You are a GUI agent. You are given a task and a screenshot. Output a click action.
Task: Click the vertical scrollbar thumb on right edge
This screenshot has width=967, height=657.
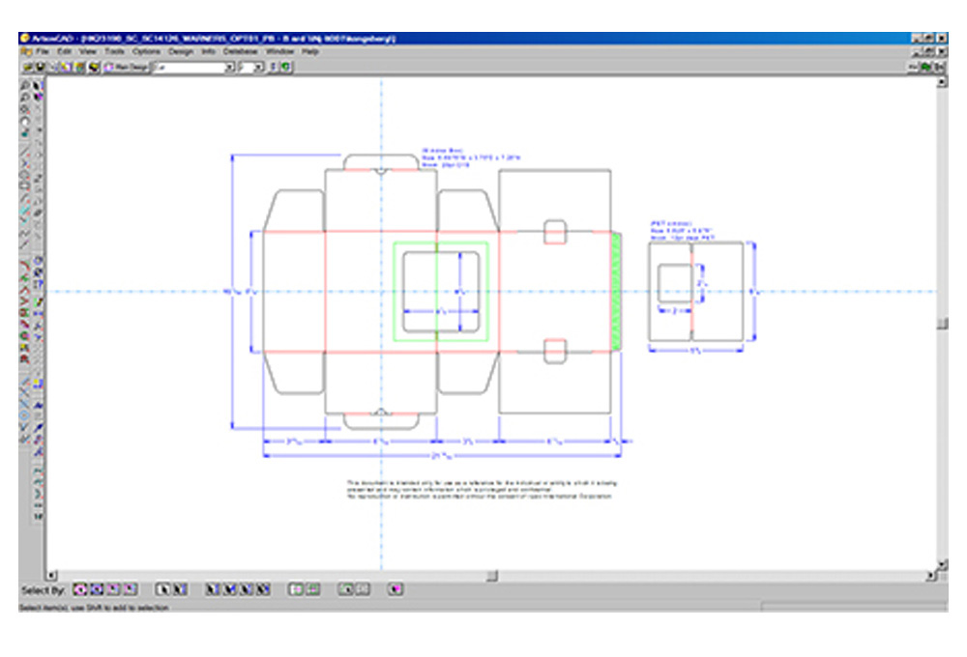[x=942, y=324]
